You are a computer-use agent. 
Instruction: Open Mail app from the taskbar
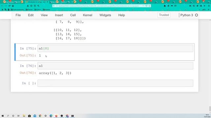click(35, 116)
